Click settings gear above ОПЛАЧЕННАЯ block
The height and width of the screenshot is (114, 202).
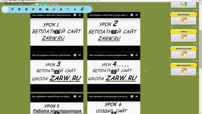tap(194, 10)
